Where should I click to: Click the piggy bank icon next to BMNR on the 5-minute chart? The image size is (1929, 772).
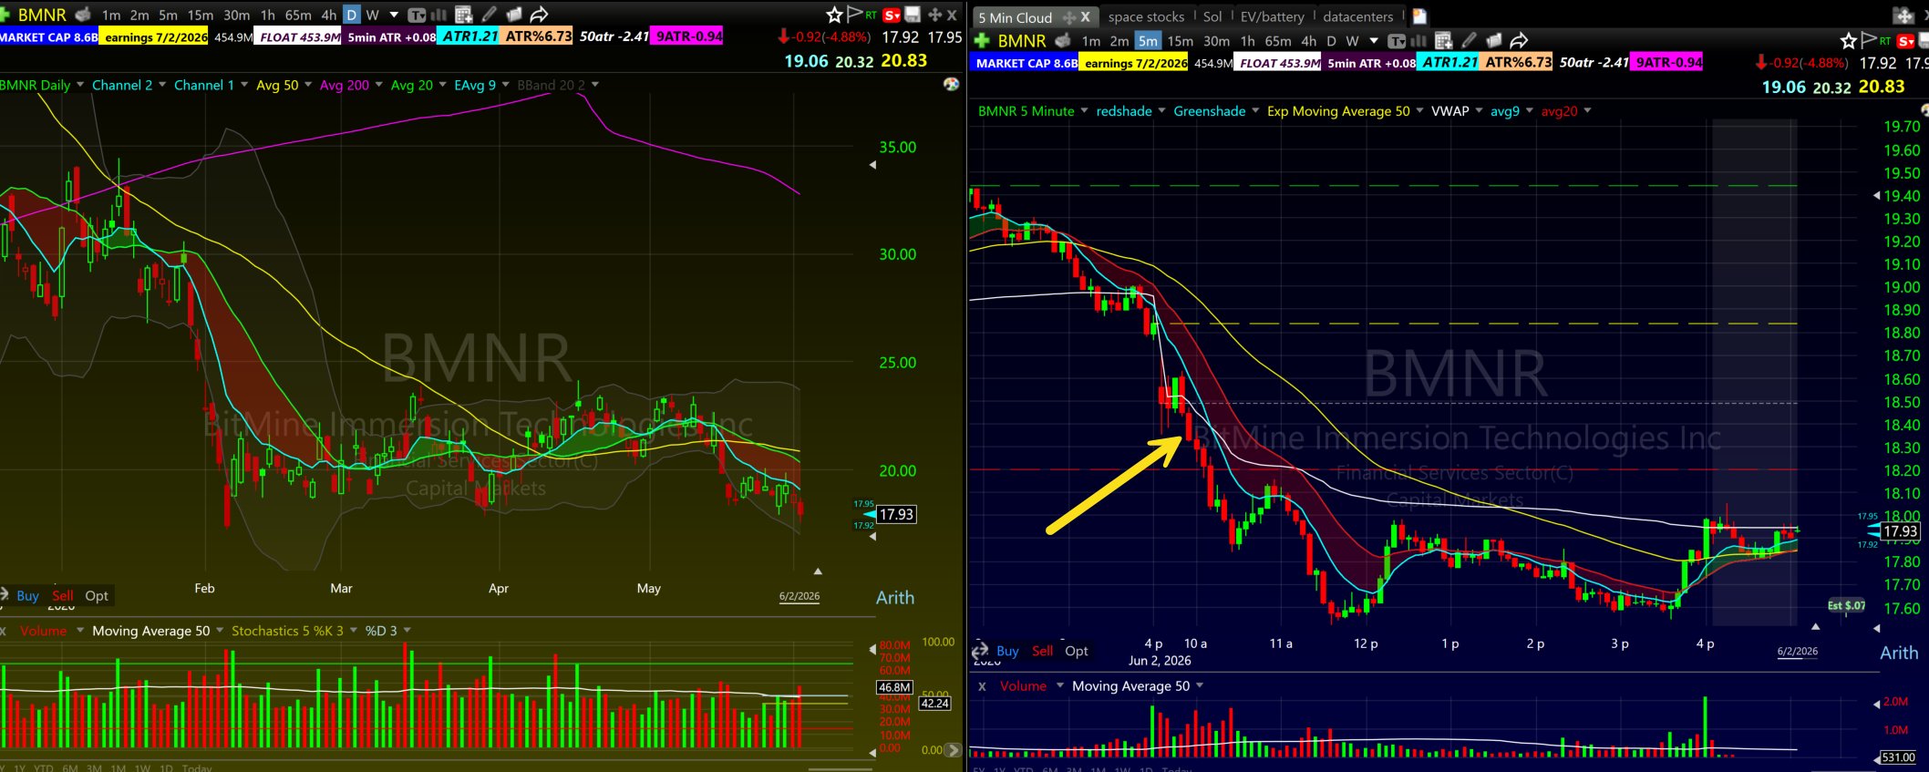(x=1063, y=40)
